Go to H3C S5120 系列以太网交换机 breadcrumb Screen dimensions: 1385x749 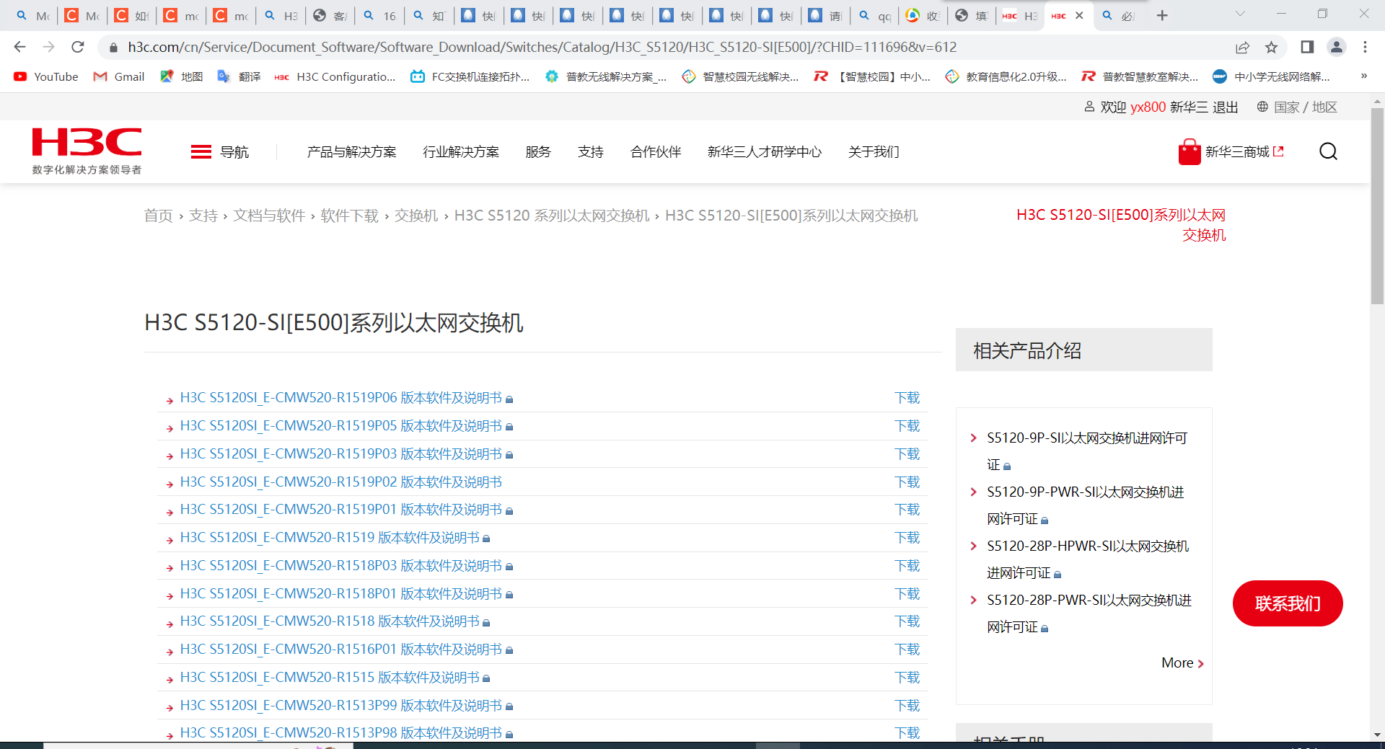pos(552,216)
